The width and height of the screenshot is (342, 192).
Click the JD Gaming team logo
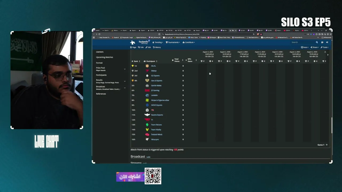click(x=147, y=90)
